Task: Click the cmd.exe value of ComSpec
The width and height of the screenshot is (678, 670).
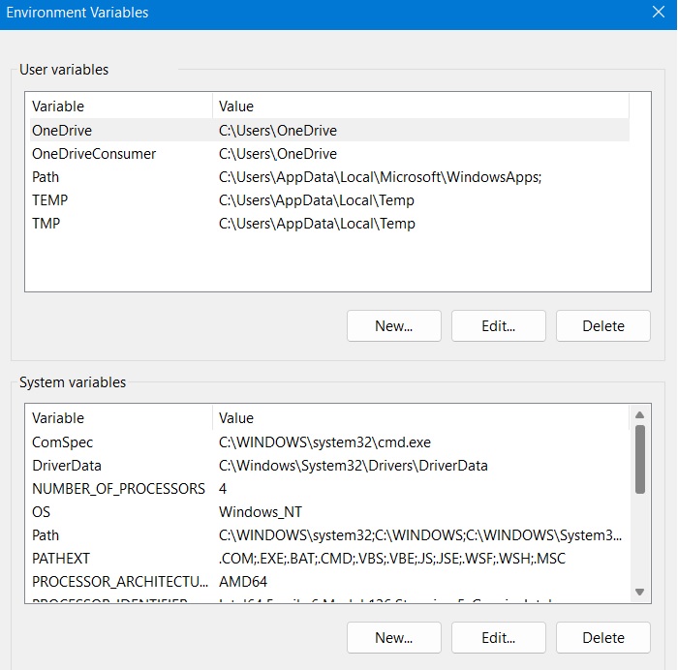Action: [x=324, y=442]
